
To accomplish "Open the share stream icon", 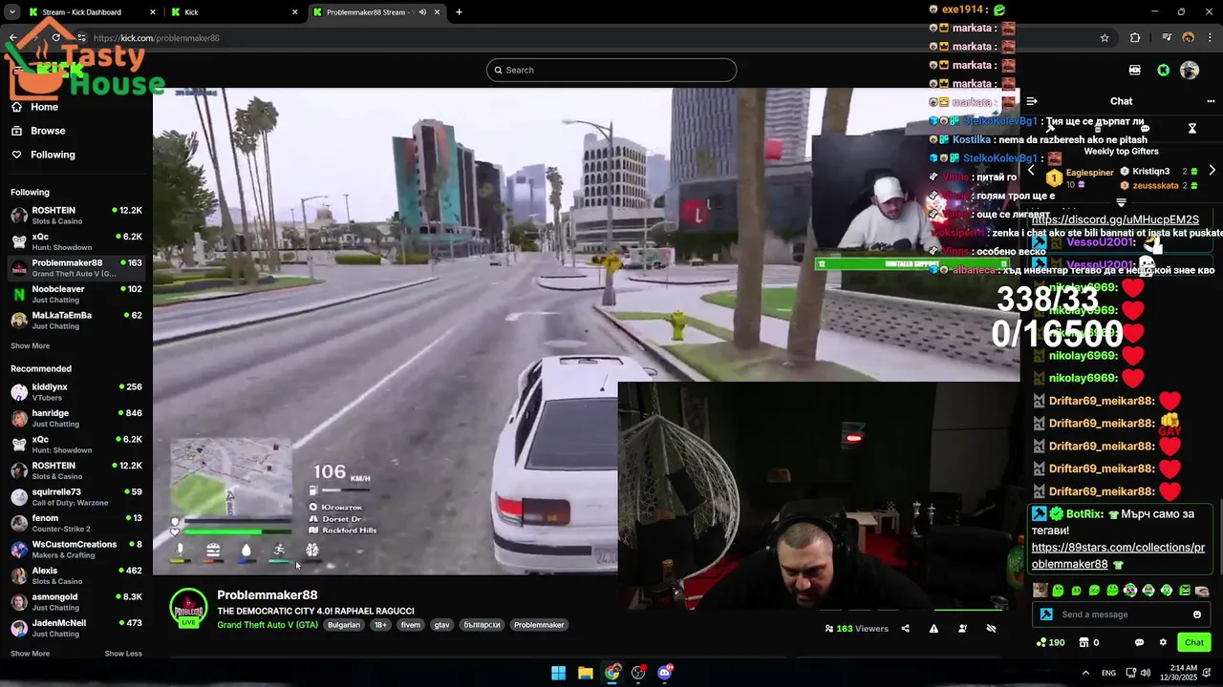I will [905, 629].
